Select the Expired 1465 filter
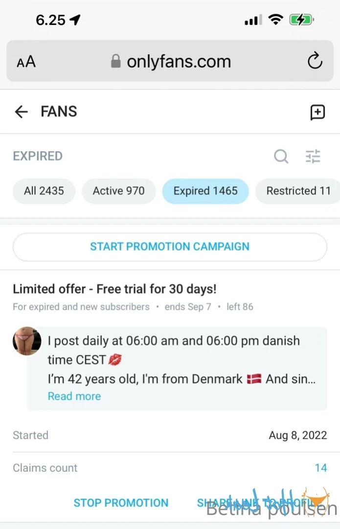340x529 pixels. click(x=205, y=191)
